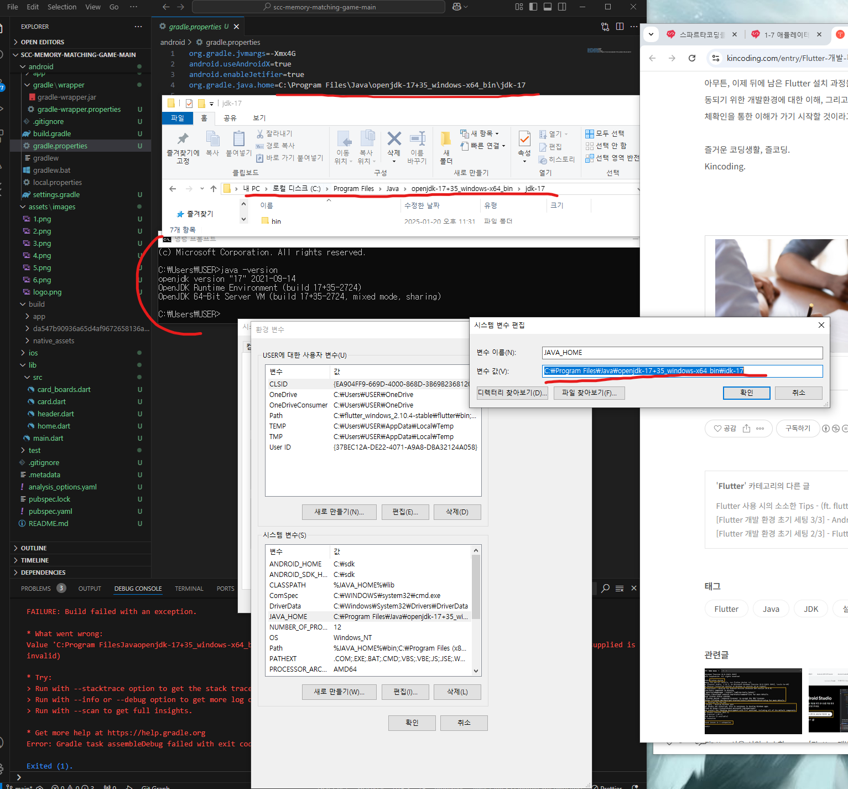The height and width of the screenshot is (789, 848).
Task: Click the 변수 이름 (variable name) field
Action: (682, 353)
